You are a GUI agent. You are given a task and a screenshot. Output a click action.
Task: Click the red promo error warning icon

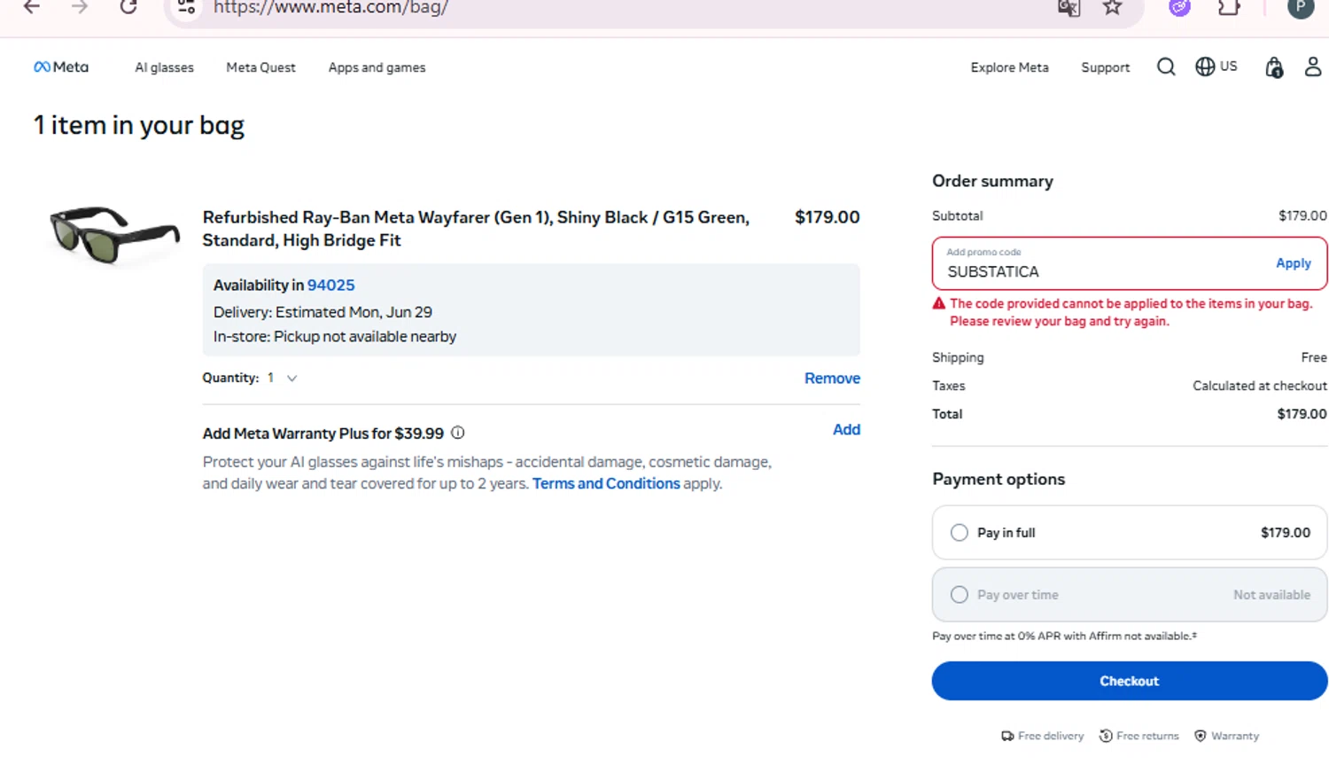(x=939, y=303)
